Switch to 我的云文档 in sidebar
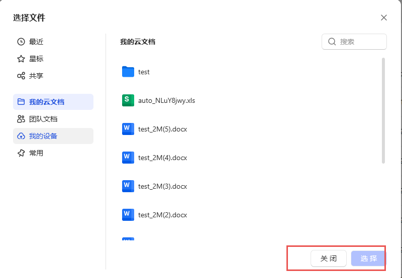402x278 pixels. tap(47, 102)
